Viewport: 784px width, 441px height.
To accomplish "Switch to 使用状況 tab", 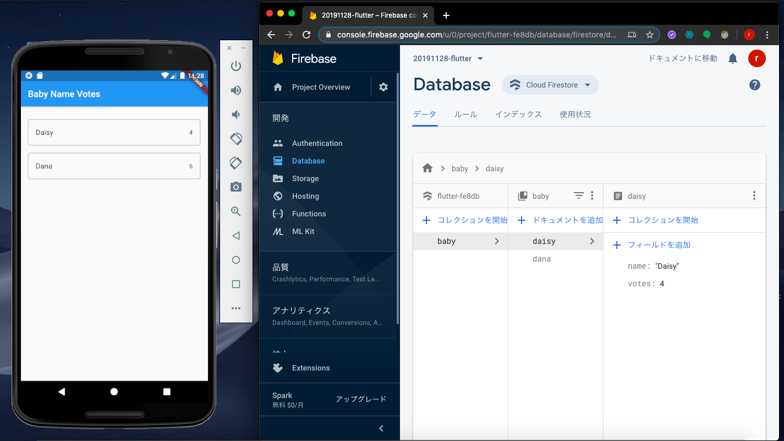I will (575, 115).
